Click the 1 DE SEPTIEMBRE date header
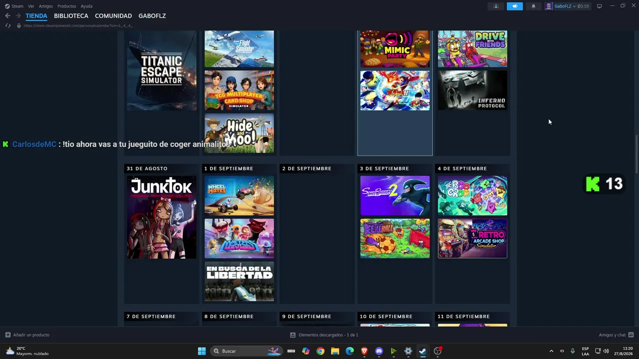 (229, 169)
